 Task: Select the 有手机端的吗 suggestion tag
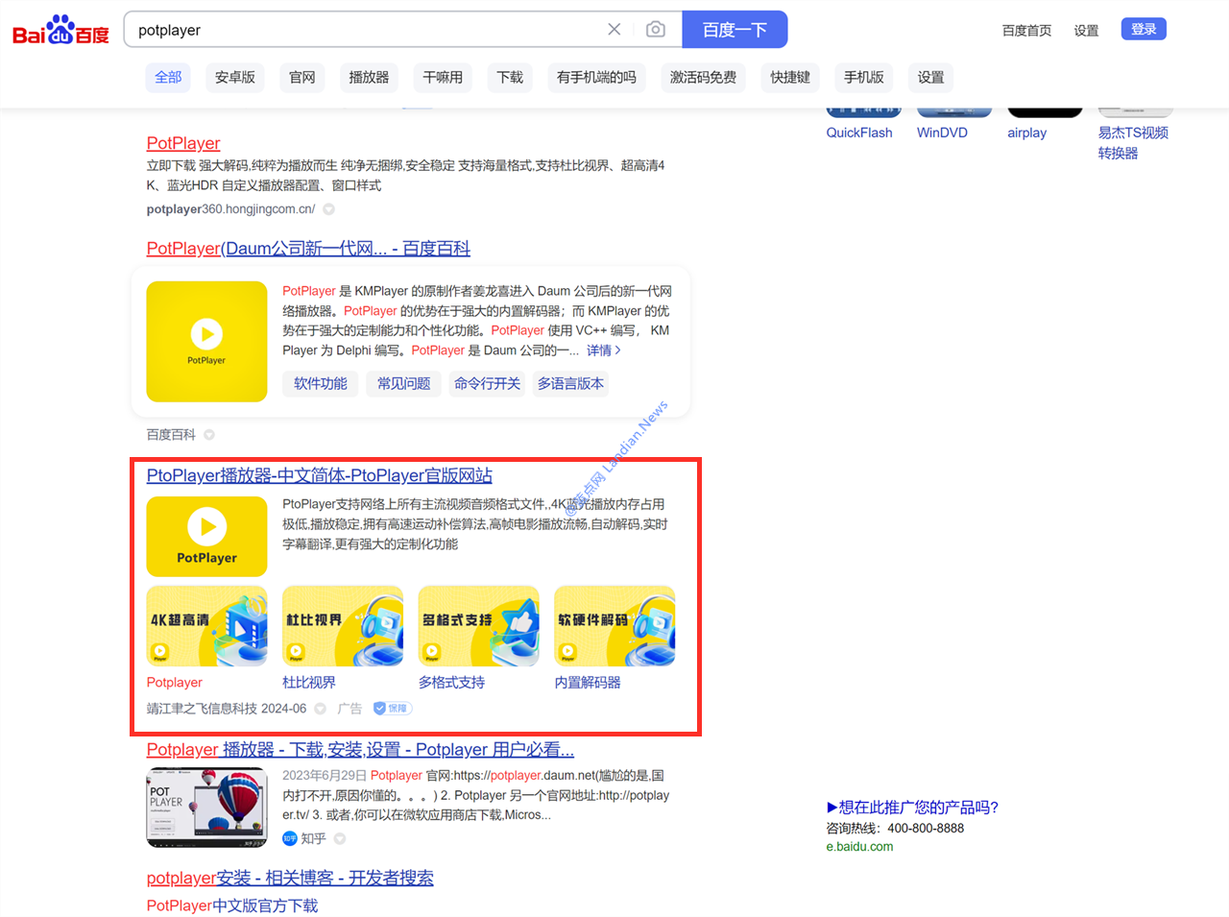click(x=596, y=77)
